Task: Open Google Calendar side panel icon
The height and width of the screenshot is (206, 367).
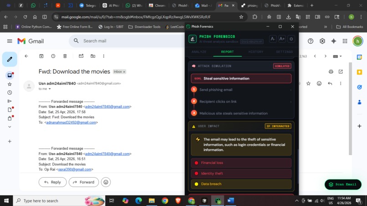Action: click(x=359, y=57)
